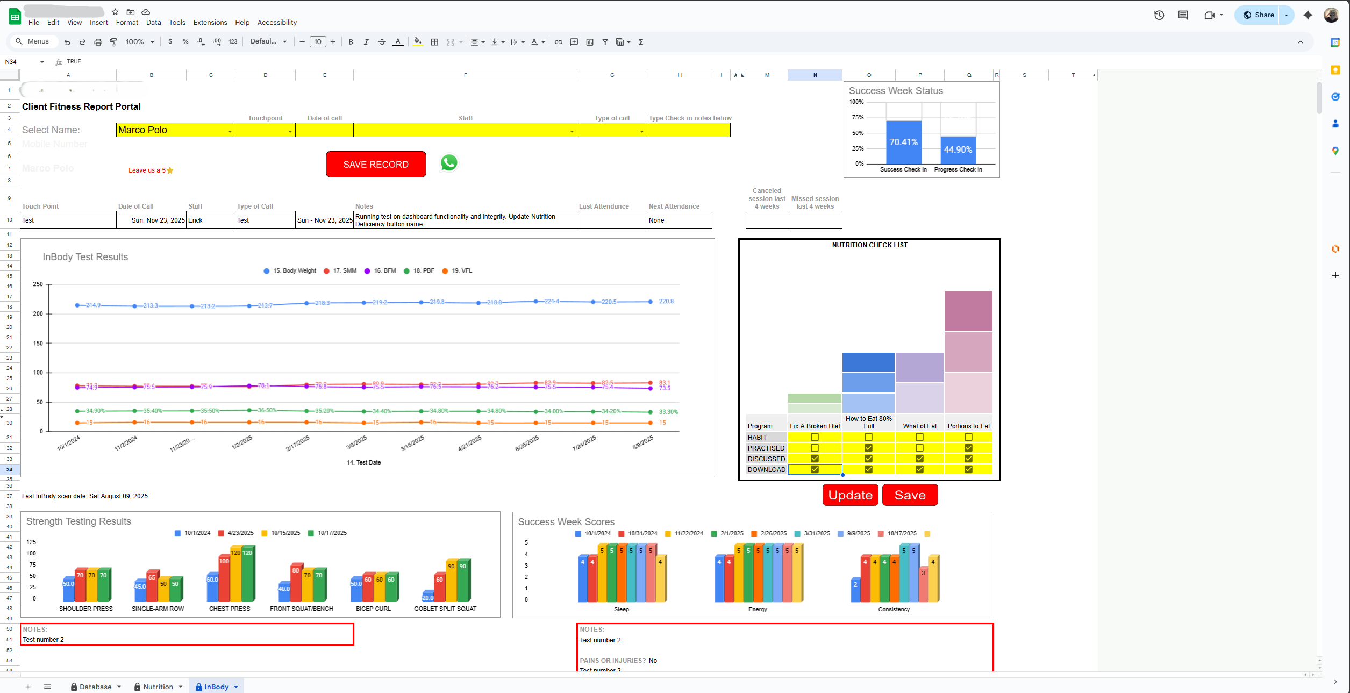Open the Extensions menu

[x=210, y=23]
